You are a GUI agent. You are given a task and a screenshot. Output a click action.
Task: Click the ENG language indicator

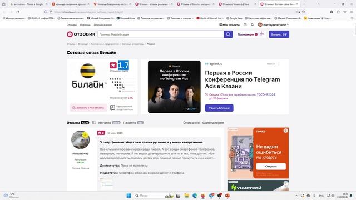pos(321,196)
